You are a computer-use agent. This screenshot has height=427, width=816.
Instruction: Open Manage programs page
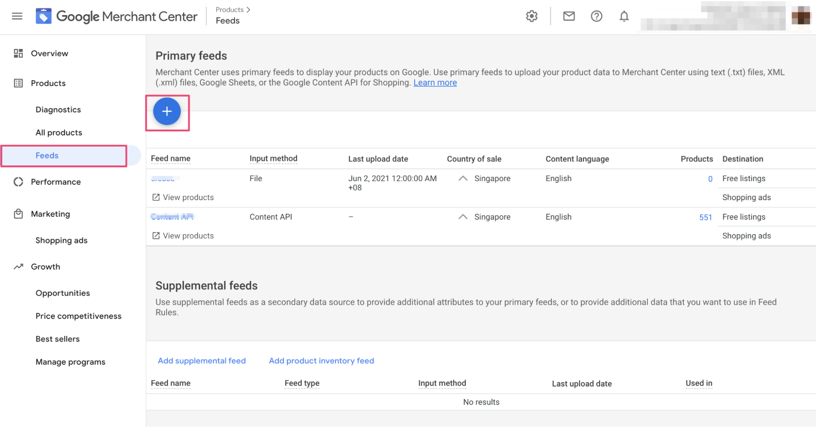tap(70, 362)
